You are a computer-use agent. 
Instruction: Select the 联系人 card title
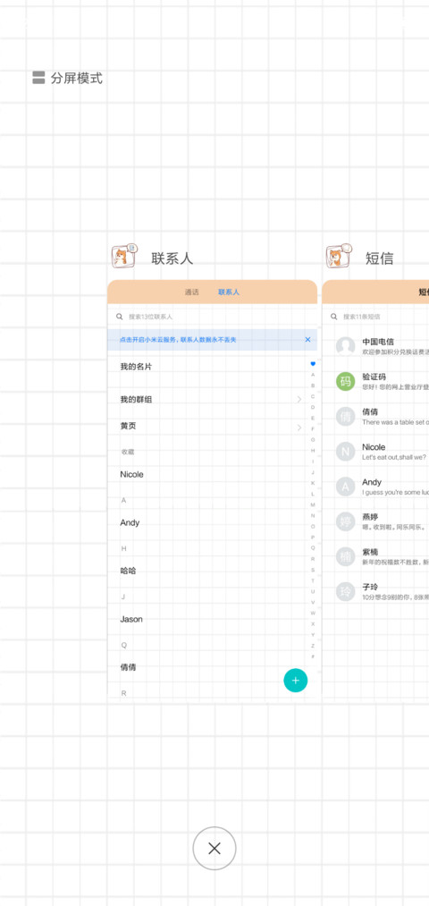(x=172, y=258)
